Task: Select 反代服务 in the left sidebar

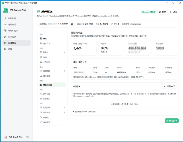Action: pyautogui.click(x=16, y=43)
